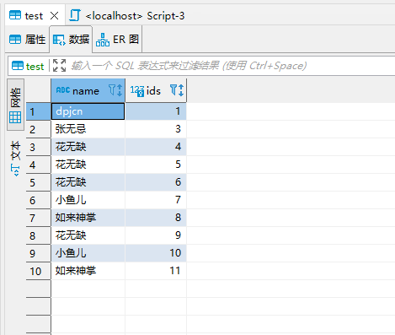Select ids cell with value 3
The width and height of the screenshot is (395, 335).
pyautogui.click(x=156, y=129)
